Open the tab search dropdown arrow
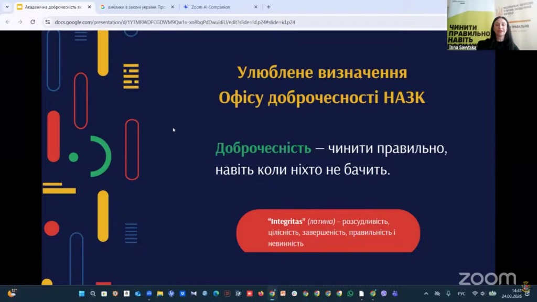Viewport: 537px width, 302px height. [x=7, y=7]
